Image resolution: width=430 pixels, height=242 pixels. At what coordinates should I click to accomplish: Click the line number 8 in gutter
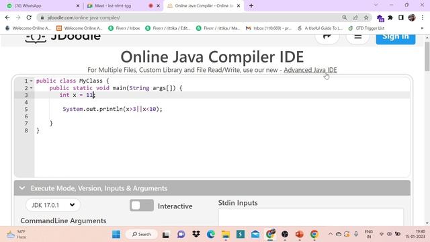(x=26, y=130)
